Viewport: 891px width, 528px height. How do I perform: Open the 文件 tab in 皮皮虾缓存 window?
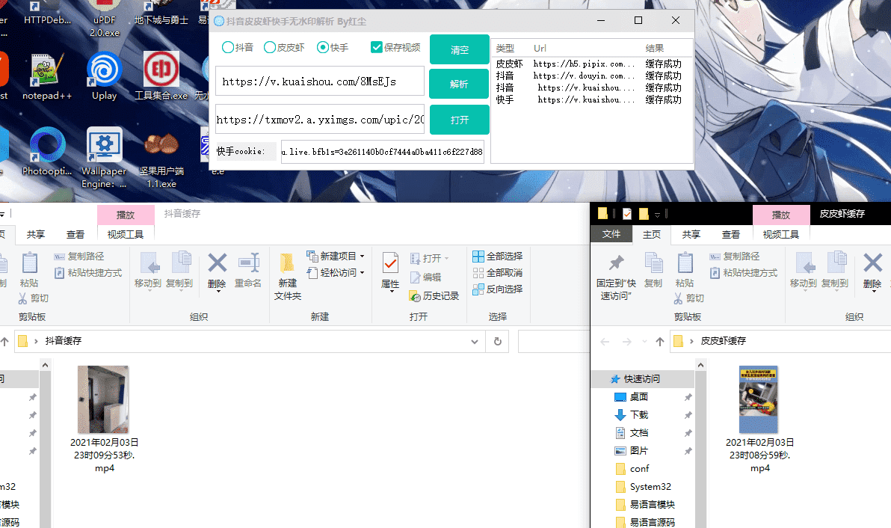click(x=611, y=234)
